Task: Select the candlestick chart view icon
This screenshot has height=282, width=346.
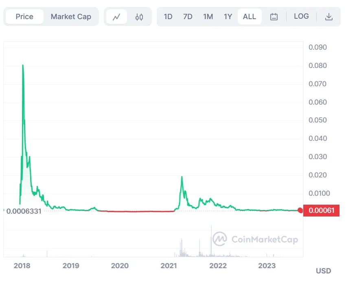Action: click(139, 17)
